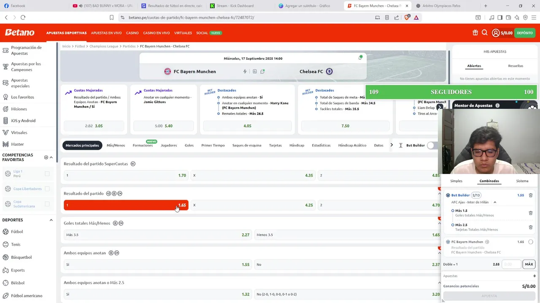The image size is (540, 303).
Task: Open Apuestas en Vivo menu
Action: (106, 33)
